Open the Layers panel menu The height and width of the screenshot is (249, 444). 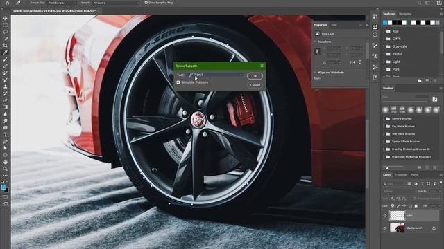click(x=441, y=175)
